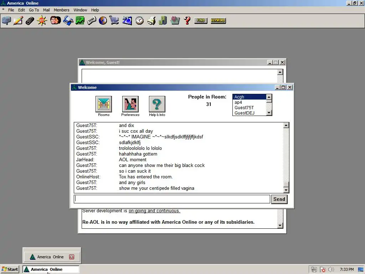The image size is (365, 274).
Task: Open the File menu
Action: pos(11,10)
